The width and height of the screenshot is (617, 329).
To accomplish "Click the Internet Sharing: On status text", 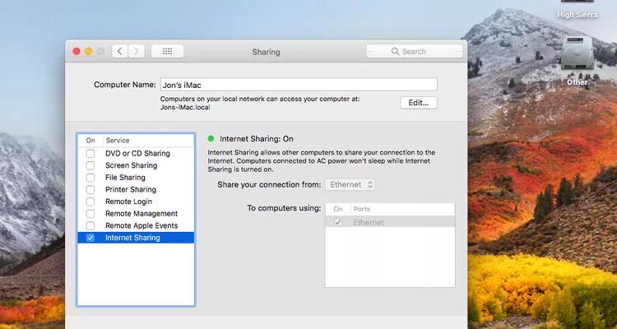I will coord(256,138).
